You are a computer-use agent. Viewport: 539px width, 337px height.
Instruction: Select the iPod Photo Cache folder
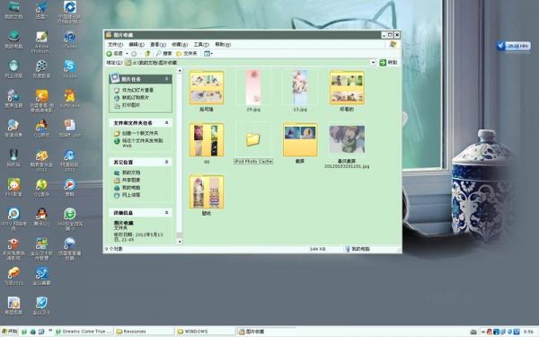pos(253,139)
